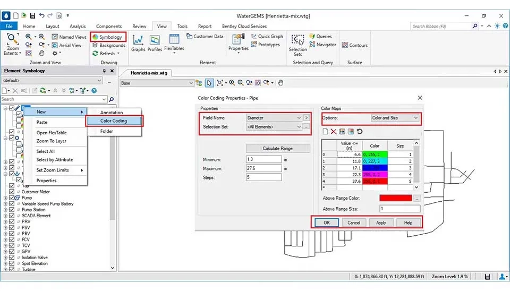Activate the Select arrow tool in drawing toolbar
This screenshot has height=291, width=510.
[209, 83]
